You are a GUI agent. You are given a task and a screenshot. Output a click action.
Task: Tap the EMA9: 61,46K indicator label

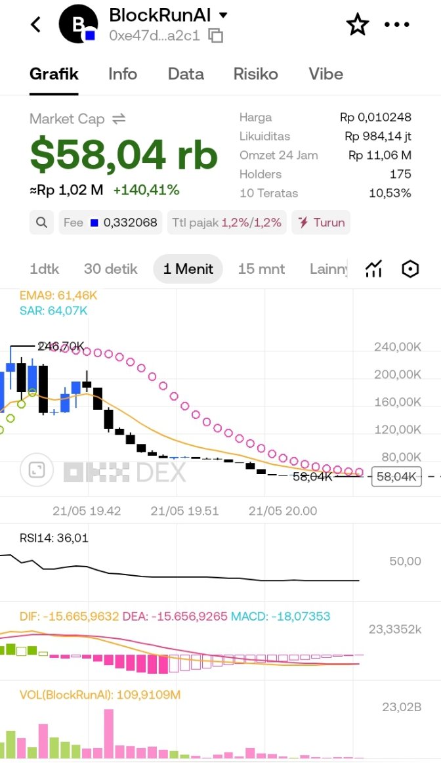pos(58,295)
